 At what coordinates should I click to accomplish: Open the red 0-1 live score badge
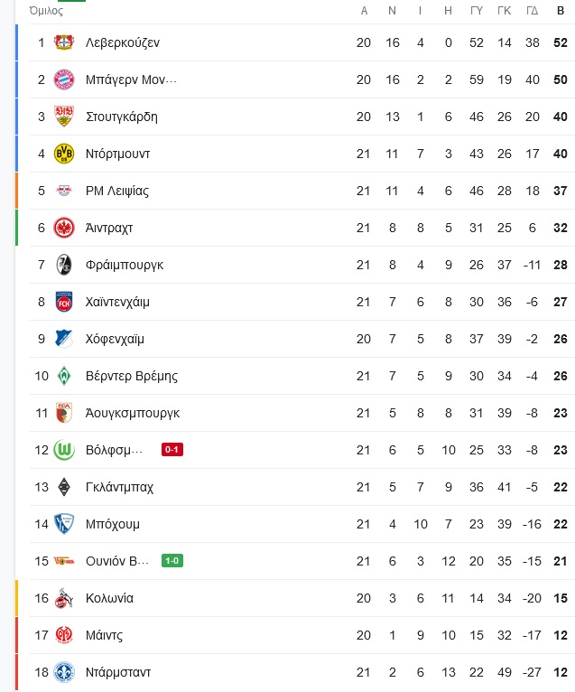[x=172, y=450]
